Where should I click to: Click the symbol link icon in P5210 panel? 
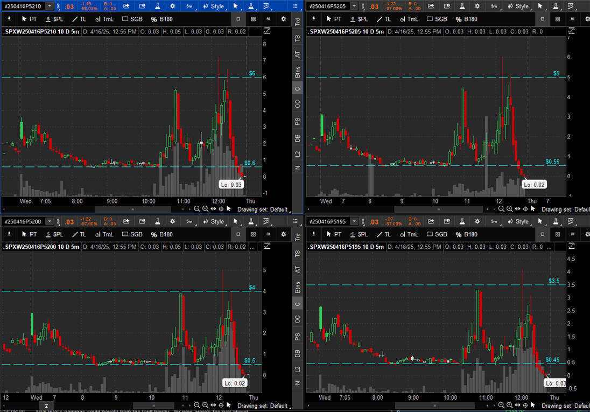point(58,6)
